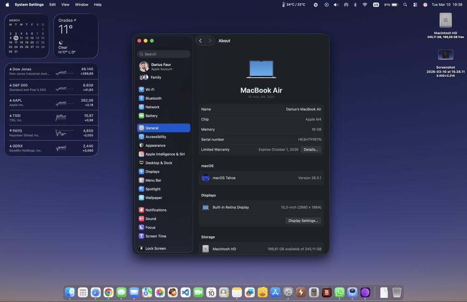The width and height of the screenshot is (467, 302).
Task: Click date and time in menu bar
Action: click(x=447, y=5)
